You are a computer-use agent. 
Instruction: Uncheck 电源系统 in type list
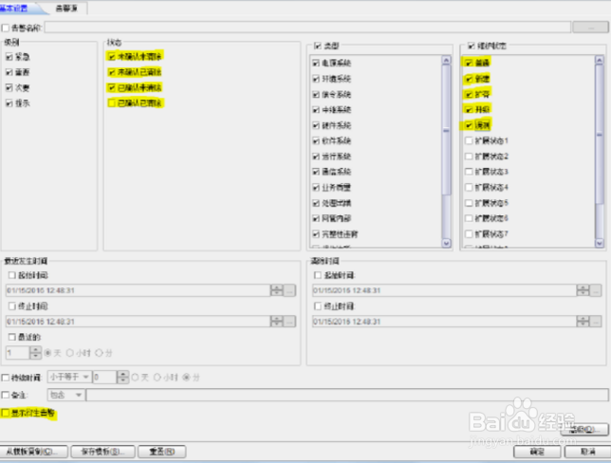(316, 63)
